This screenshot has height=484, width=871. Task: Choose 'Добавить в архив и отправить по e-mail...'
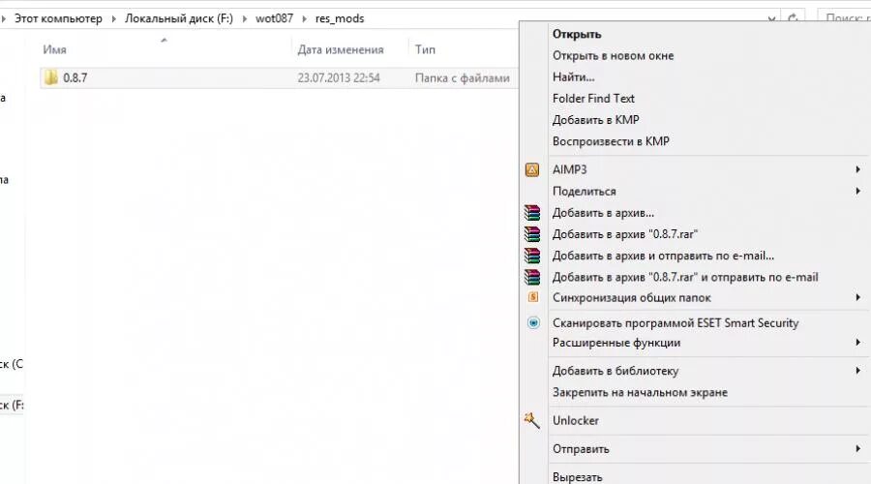pos(663,256)
